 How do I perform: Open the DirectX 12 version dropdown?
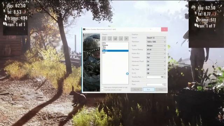(156, 38)
